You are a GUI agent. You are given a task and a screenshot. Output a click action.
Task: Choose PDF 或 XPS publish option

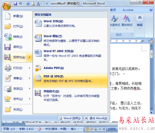pyautogui.click(x=70, y=80)
